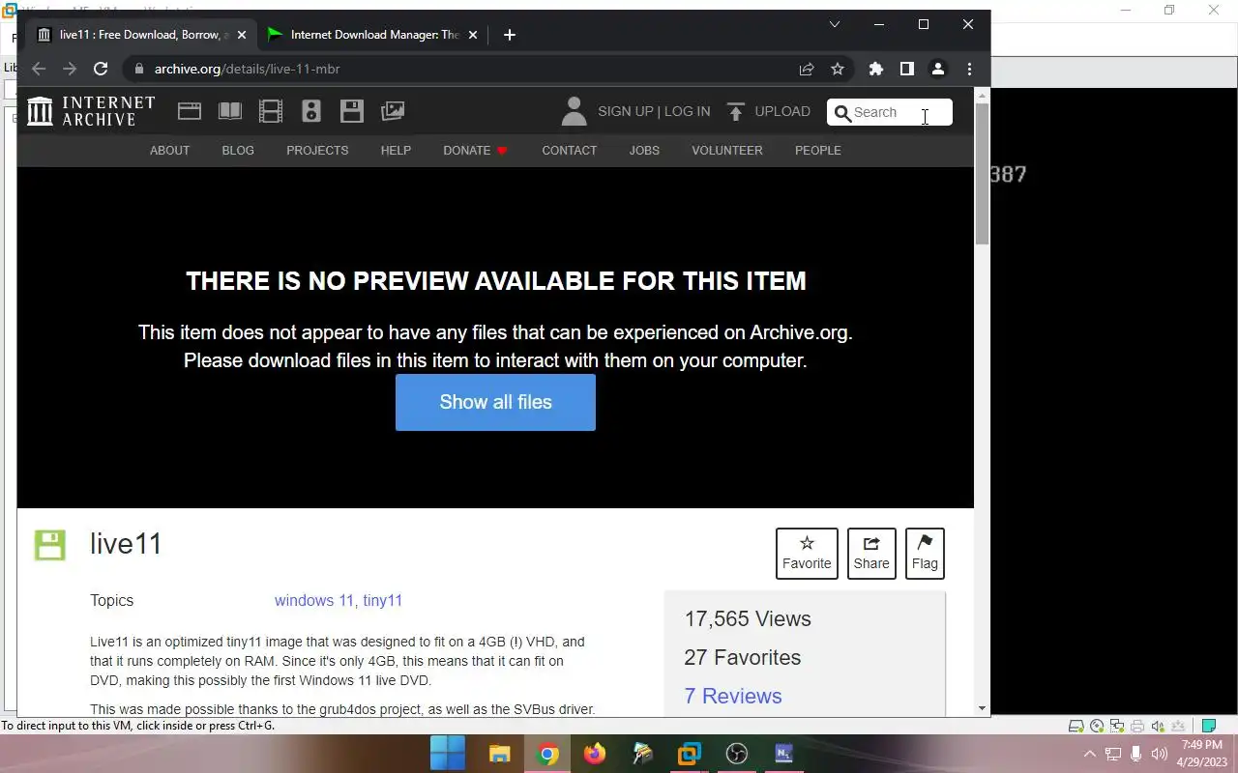Click the Favorite button

pos(807,554)
